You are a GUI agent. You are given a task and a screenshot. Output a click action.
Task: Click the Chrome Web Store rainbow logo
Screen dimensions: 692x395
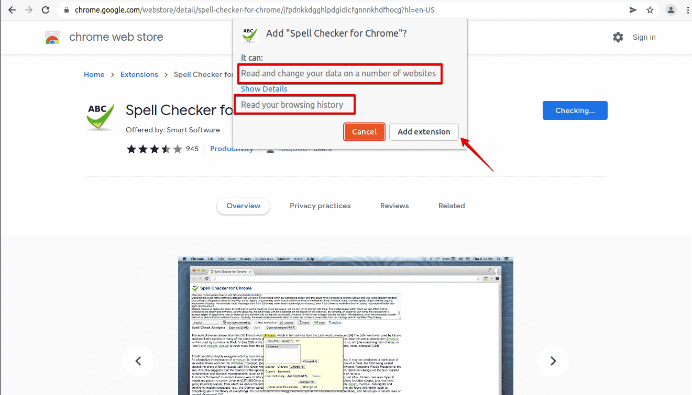(52, 37)
